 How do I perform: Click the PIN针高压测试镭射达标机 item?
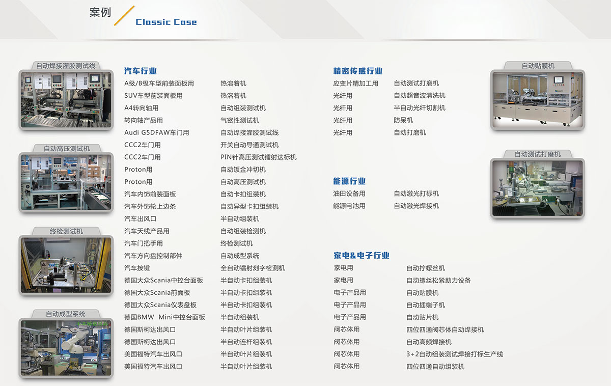(258, 157)
